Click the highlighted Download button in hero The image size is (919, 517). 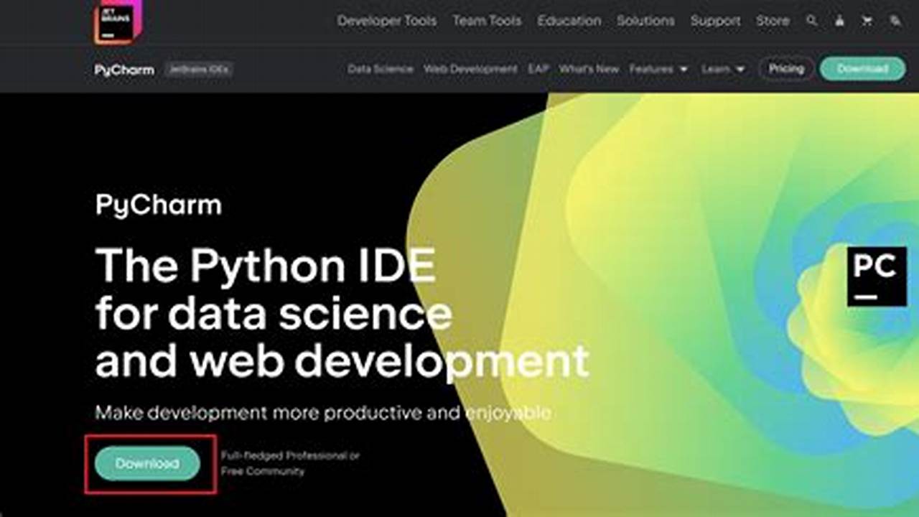click(x=147, y=464)
